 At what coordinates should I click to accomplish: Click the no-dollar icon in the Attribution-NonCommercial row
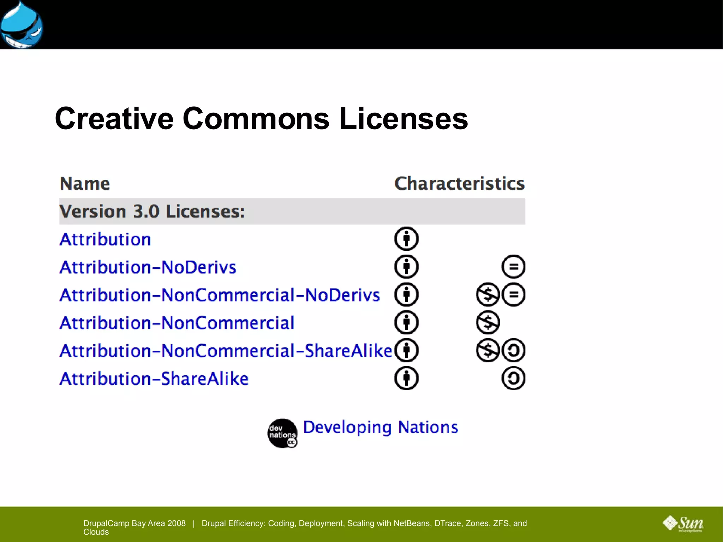tap(488, 322)
